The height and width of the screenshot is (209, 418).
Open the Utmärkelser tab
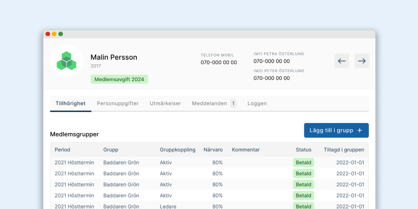[x=165, y=103]
